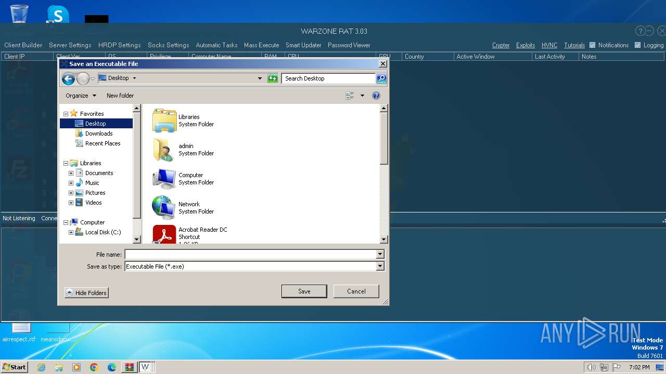Click the Back navigation arrow in dialog

tap(68, 78)
